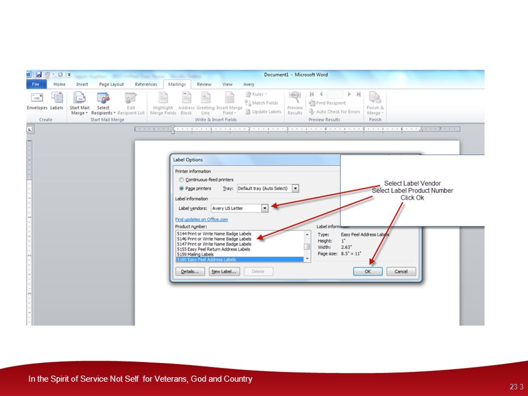Open the Rules dropdown
Screen dimensions: 528x396
257,94
